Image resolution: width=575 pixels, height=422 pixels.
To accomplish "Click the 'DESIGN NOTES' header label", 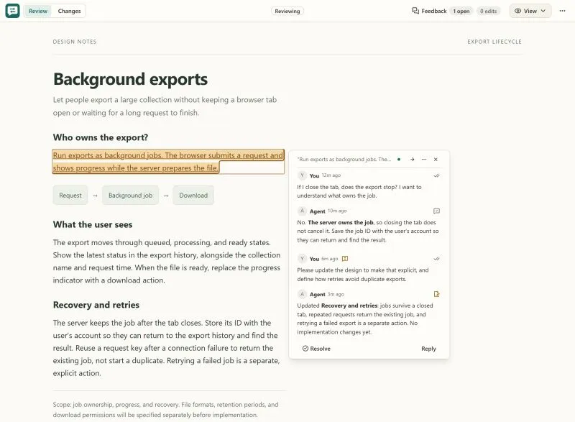I will tap(75, 42).
